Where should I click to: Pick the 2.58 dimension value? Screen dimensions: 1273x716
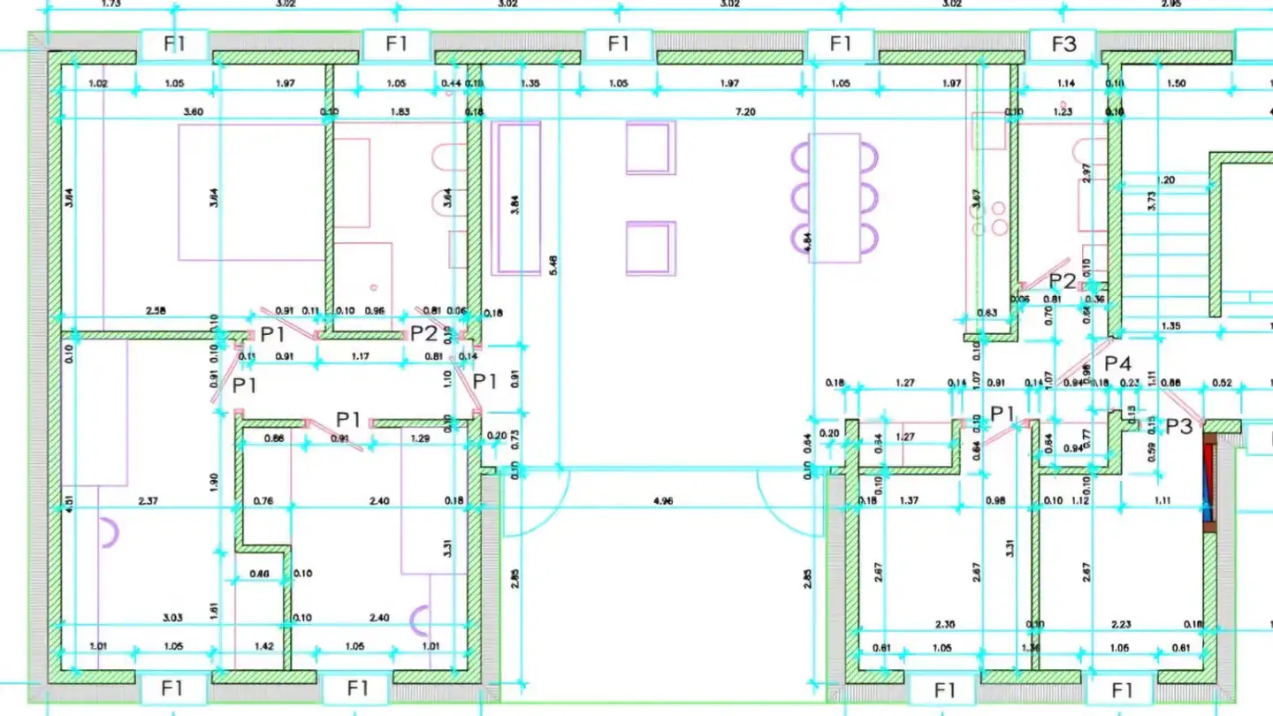coord(156,311)
